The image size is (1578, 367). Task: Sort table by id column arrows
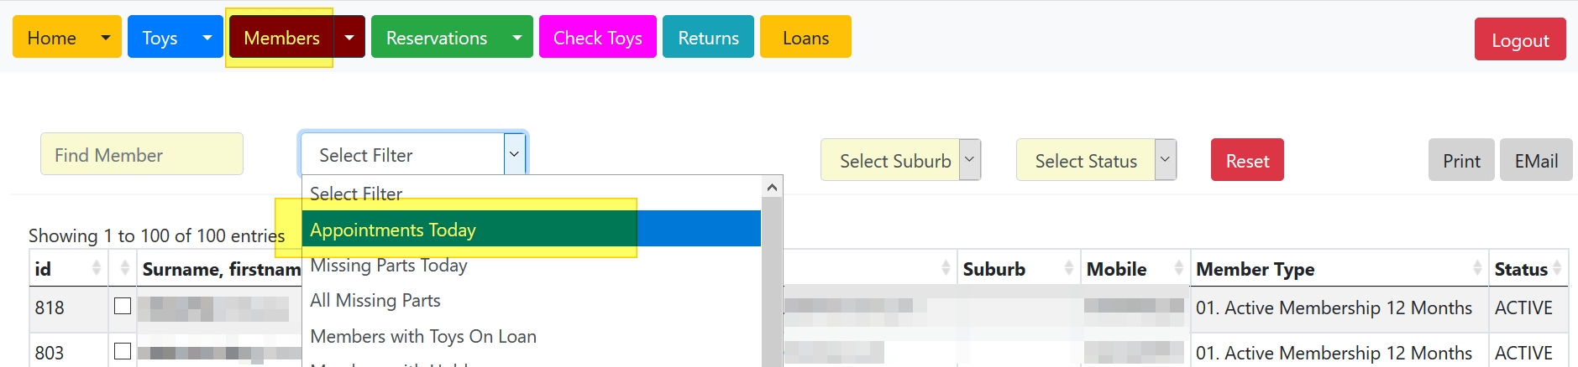pyautogui.click(x=97, y=268)
